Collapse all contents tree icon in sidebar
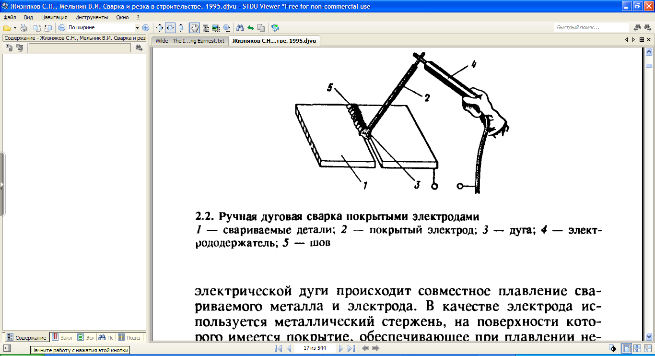This screenshot has width=655, height=356. coord(20,47)
